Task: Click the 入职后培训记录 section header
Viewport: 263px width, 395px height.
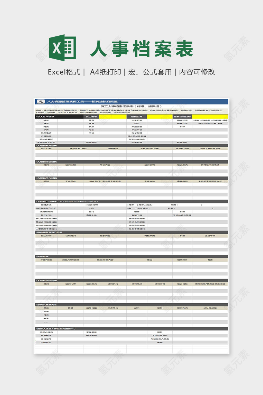Action: point(131,280)
